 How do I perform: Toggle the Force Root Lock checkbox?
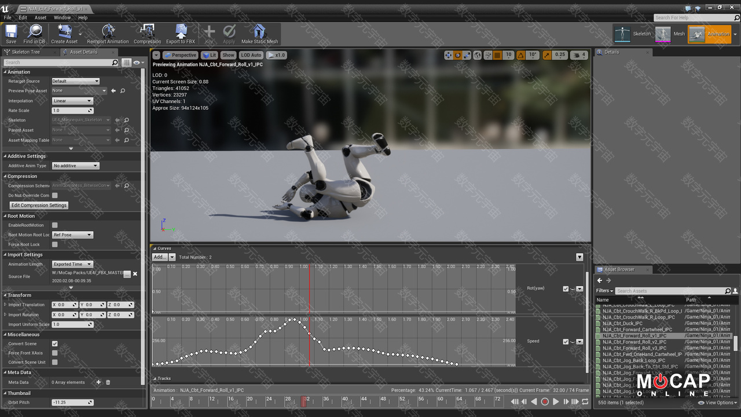55,244
